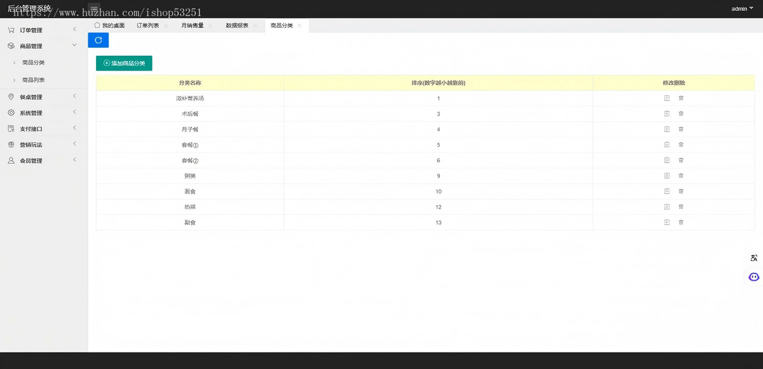This screenshot has height=369, width=763.
Task: Switch to the 数据报表 tab
Action: coord(237,25)
